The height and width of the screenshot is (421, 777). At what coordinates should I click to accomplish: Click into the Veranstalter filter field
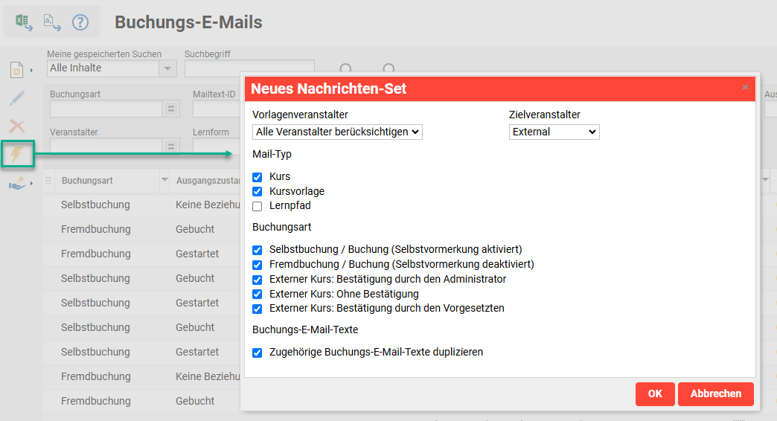click(x=106, y=147)
